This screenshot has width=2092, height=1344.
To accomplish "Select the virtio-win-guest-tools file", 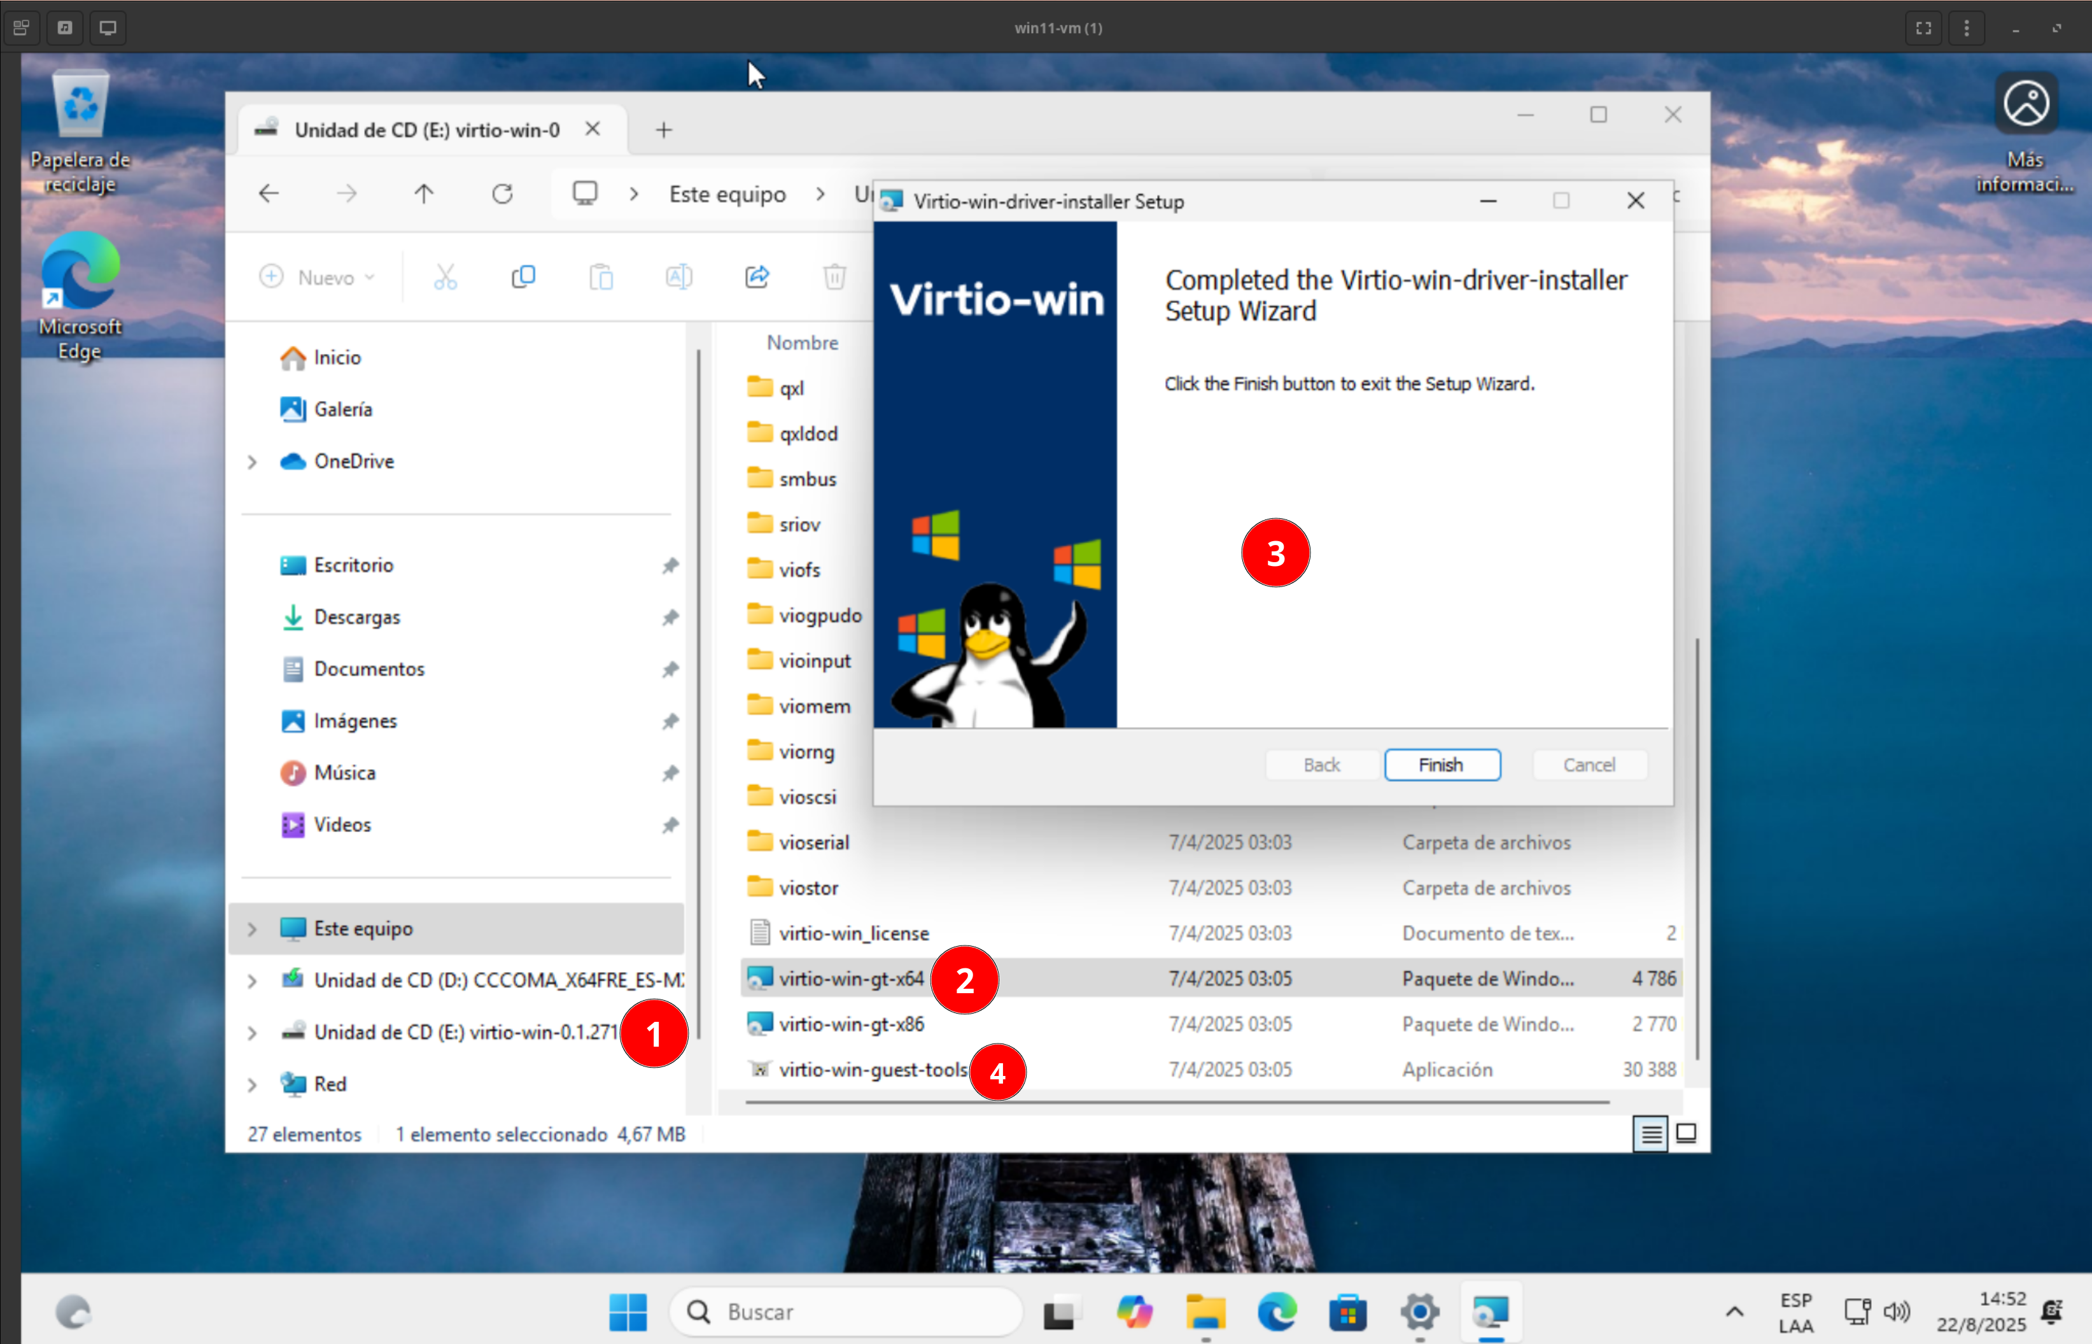I will pyautogui.click(x=873, y=1069).
